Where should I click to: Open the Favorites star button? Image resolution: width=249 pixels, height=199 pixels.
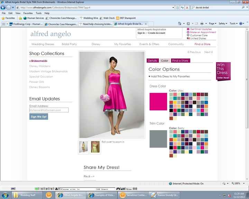point(8,18)
